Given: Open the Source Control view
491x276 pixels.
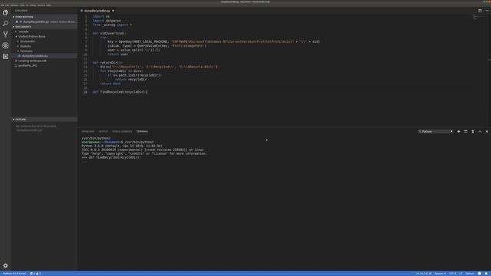Looking at the screenshot, I should pos(5,34).
